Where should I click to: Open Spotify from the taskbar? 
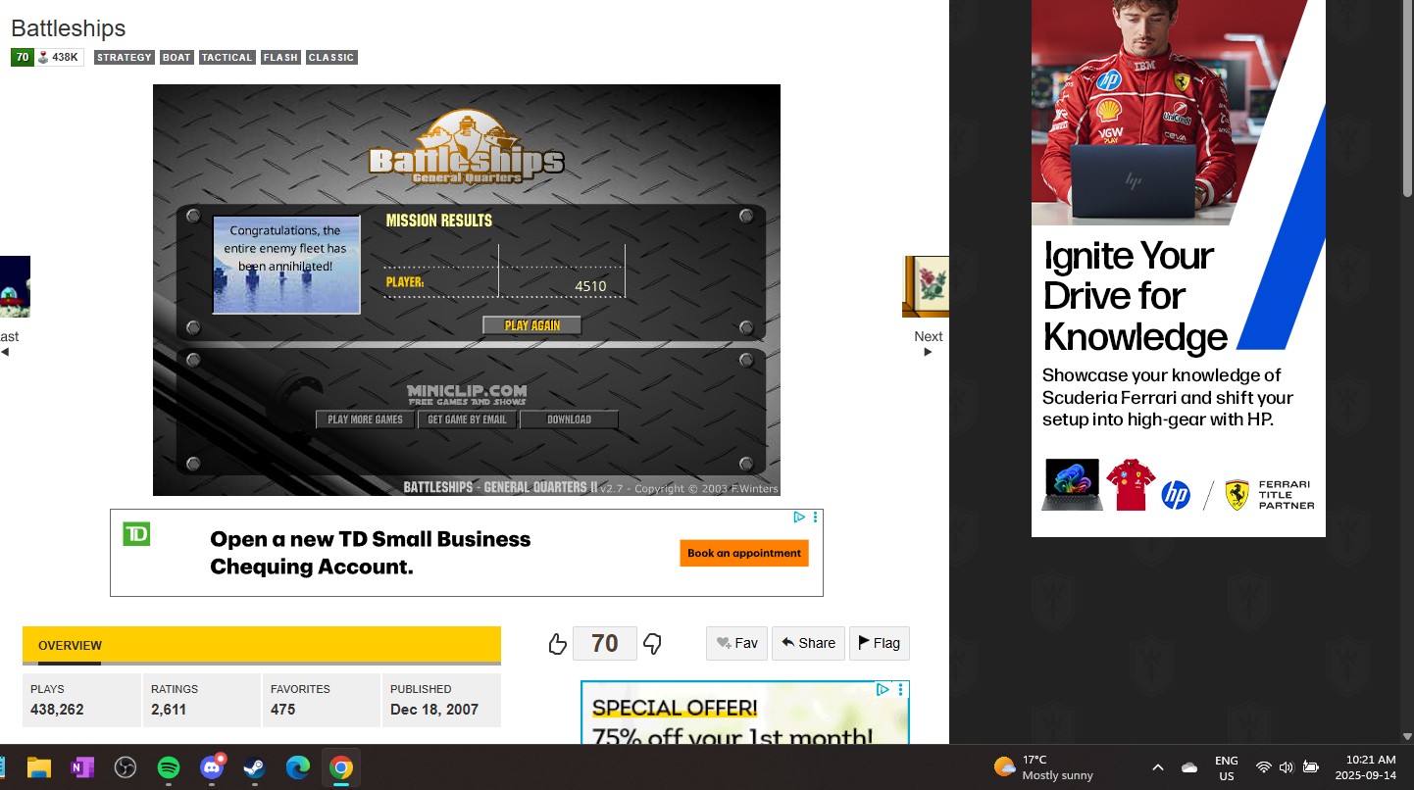[x=169, y=767]
